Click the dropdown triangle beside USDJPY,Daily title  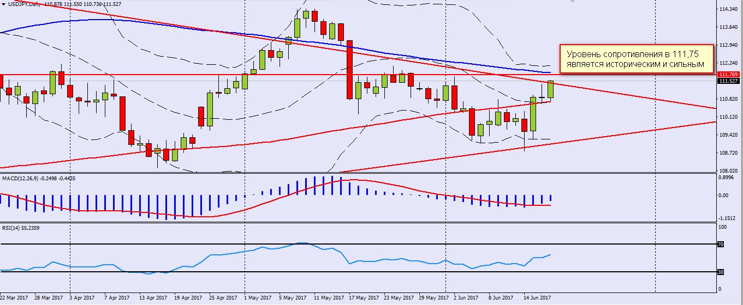tap(3, 4)
